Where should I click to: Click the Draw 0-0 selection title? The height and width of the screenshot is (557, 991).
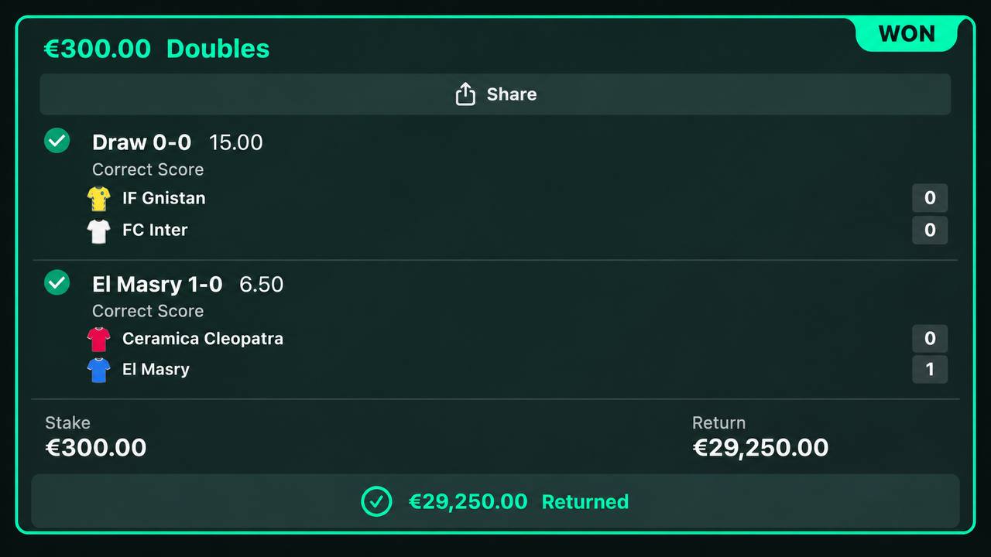pos(142,142)
